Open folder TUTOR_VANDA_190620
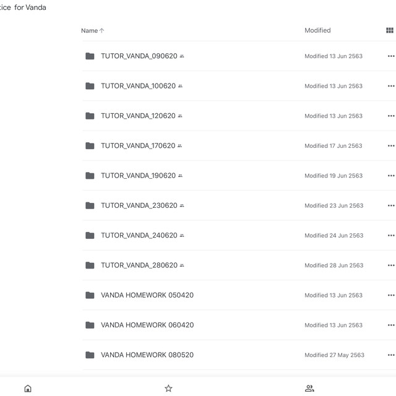 click(x=138, y=176)
